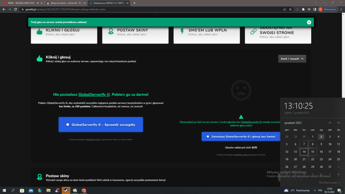Open the KLIKNIJ I GŁOSUJ voting card
The width and height of the screenshot is (345, 194).
point(64,35)
